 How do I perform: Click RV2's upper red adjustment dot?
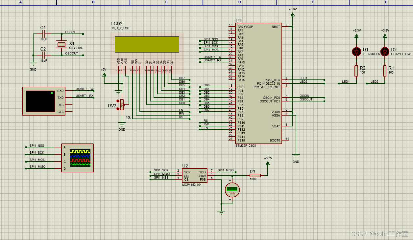coord(118,100)
